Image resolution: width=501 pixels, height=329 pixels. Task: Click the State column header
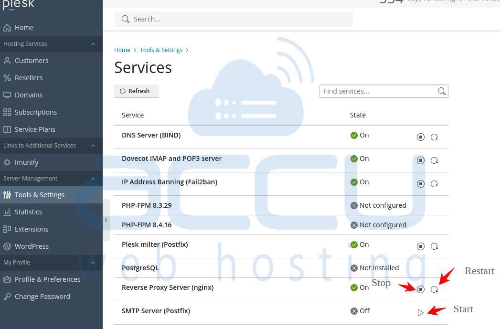[358, 115]
